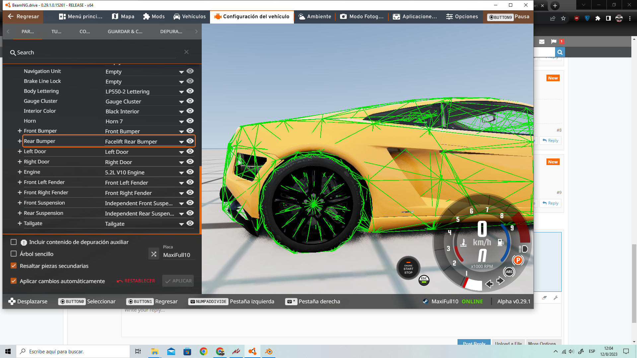Image resolution: width=637 pixels, height=358 pixels.
Task: Toggle visibility of Rear Bumper part
Action: click(190, 141)
